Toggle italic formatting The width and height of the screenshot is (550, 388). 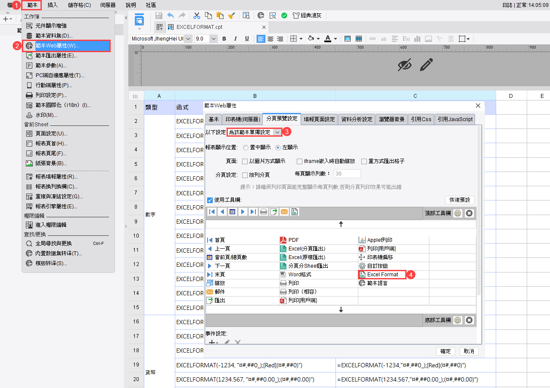click(235, 39)
